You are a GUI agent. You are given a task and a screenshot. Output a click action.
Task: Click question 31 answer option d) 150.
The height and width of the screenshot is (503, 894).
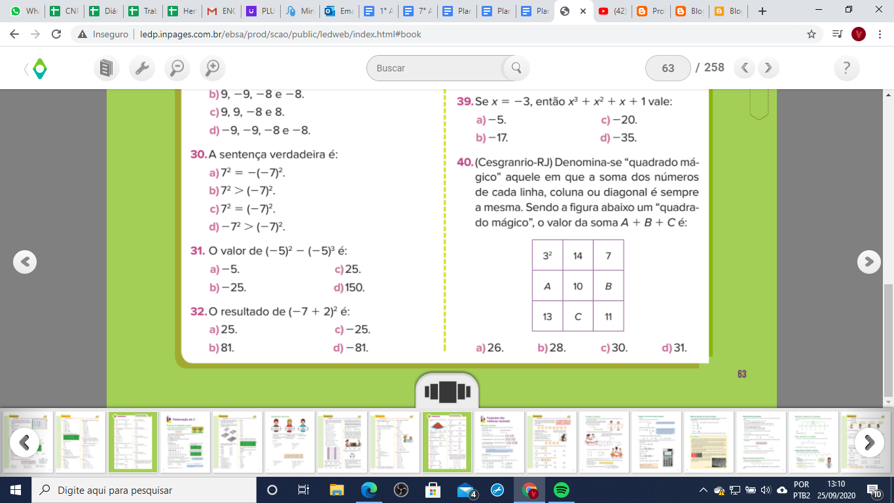click(349, 288)
